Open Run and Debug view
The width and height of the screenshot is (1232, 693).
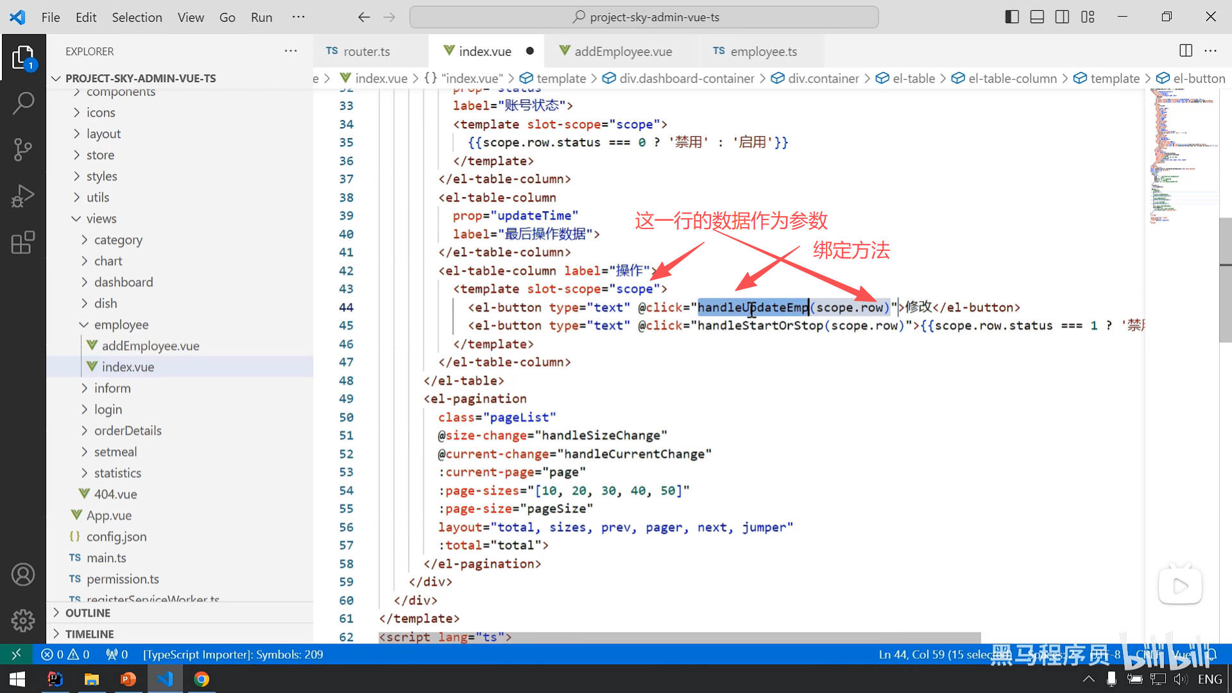[x=23, y=196]
